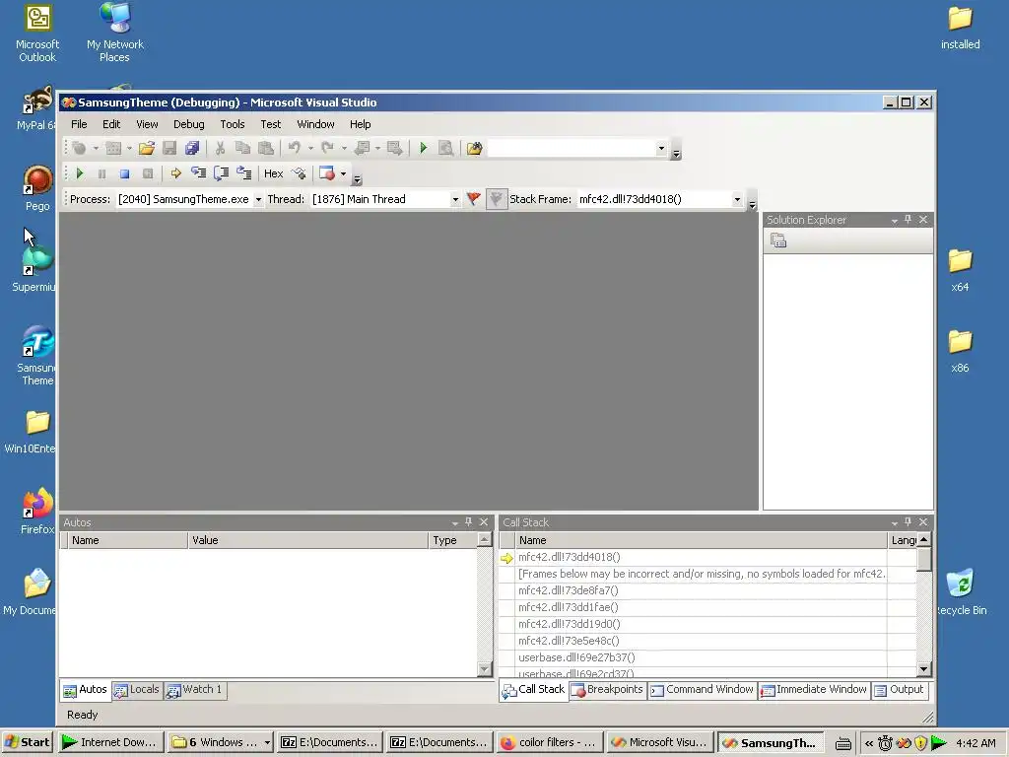The image size is (1009, 757).
Task: Open Internet Download taskbar button
Action: (110, 743)
